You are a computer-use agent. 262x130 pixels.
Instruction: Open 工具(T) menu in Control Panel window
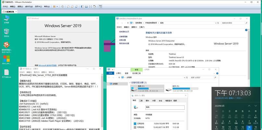click(x=142, y=27)
